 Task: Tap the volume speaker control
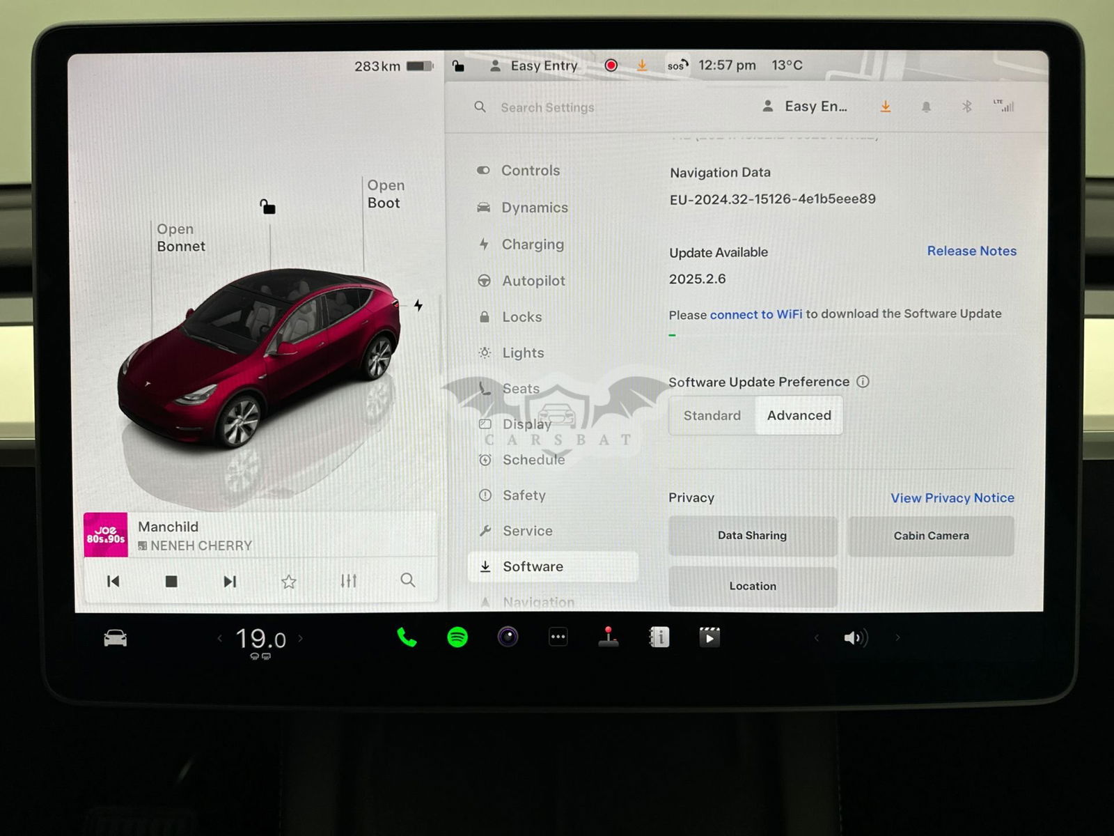point(855,638)
